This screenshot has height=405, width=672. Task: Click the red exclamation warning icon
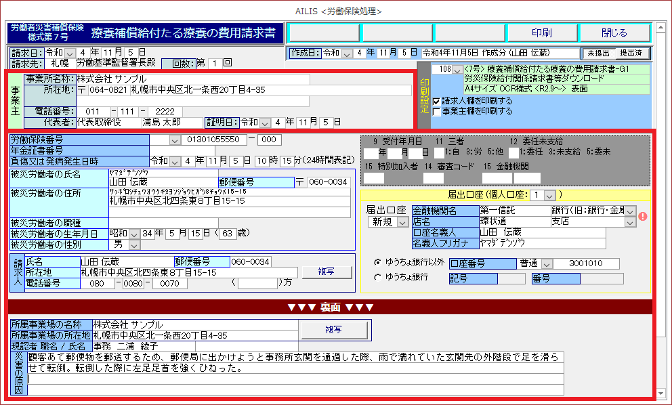click(643, 217)
